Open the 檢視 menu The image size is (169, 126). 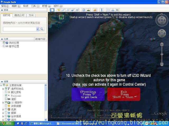26,6
